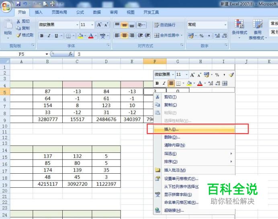Open mini toolbar font size dropdown
Viewport: 278px width, 219px height.
(186, 75)
